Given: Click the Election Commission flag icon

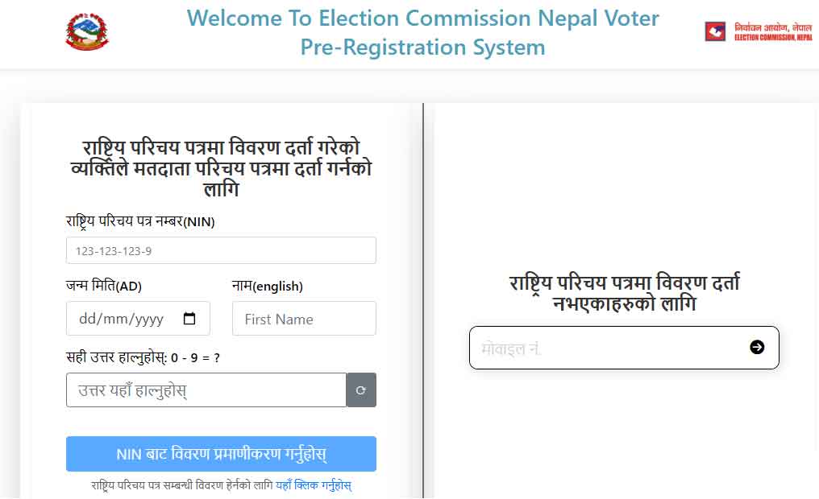Looking at the screenshot, I should click(x=715, y=32).
